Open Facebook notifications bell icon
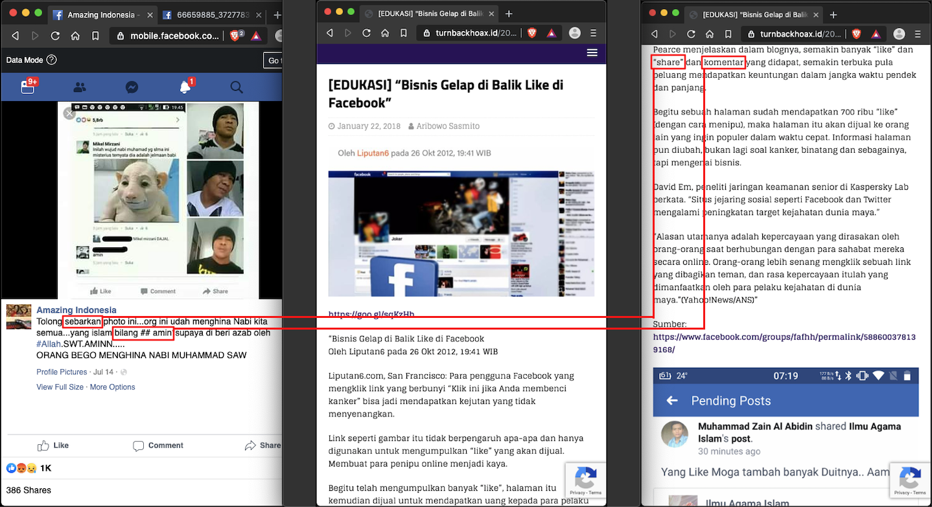 coord(185,87)
